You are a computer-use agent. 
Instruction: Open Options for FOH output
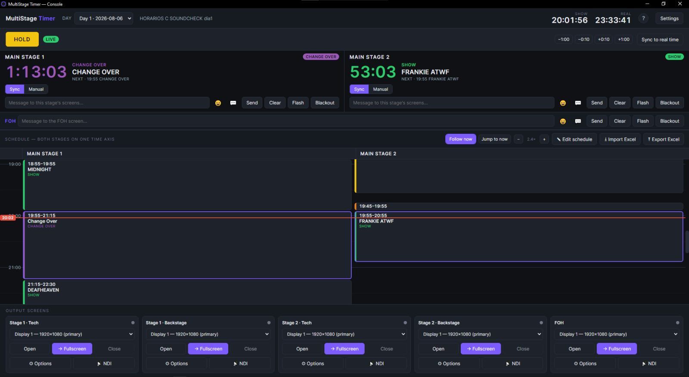coord(585,364)
